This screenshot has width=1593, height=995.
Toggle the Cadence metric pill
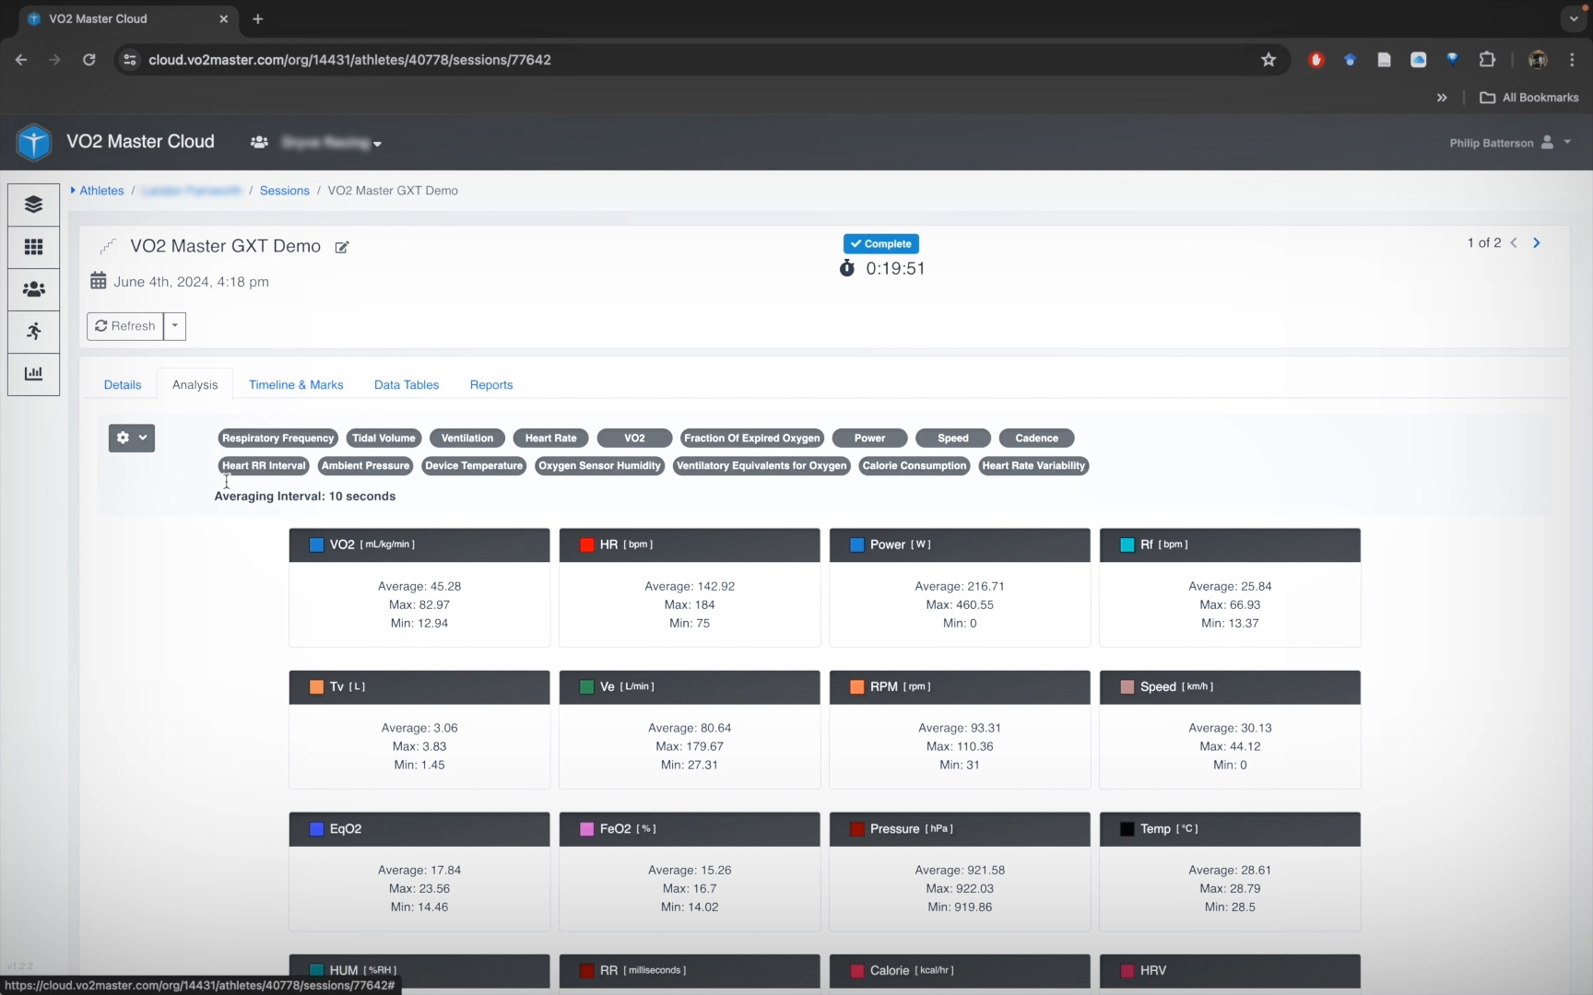[1037, 439]
